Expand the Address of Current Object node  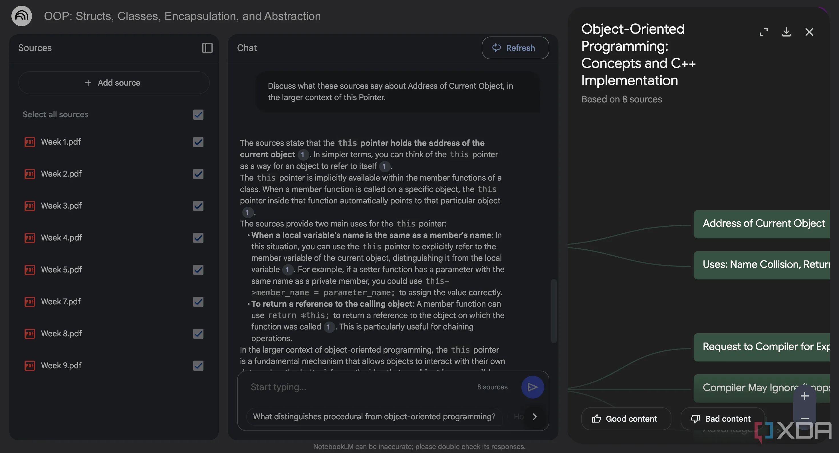click(762, 223)
